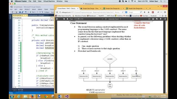
Task: Save all files in Visual Studio toolbar
Action: 22,12
